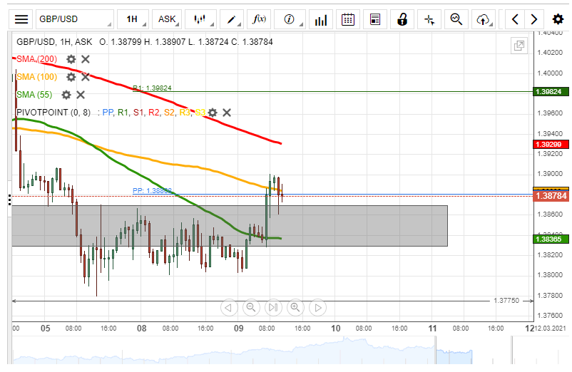
Task: Click the navigator range right handle
Action: 512,350
